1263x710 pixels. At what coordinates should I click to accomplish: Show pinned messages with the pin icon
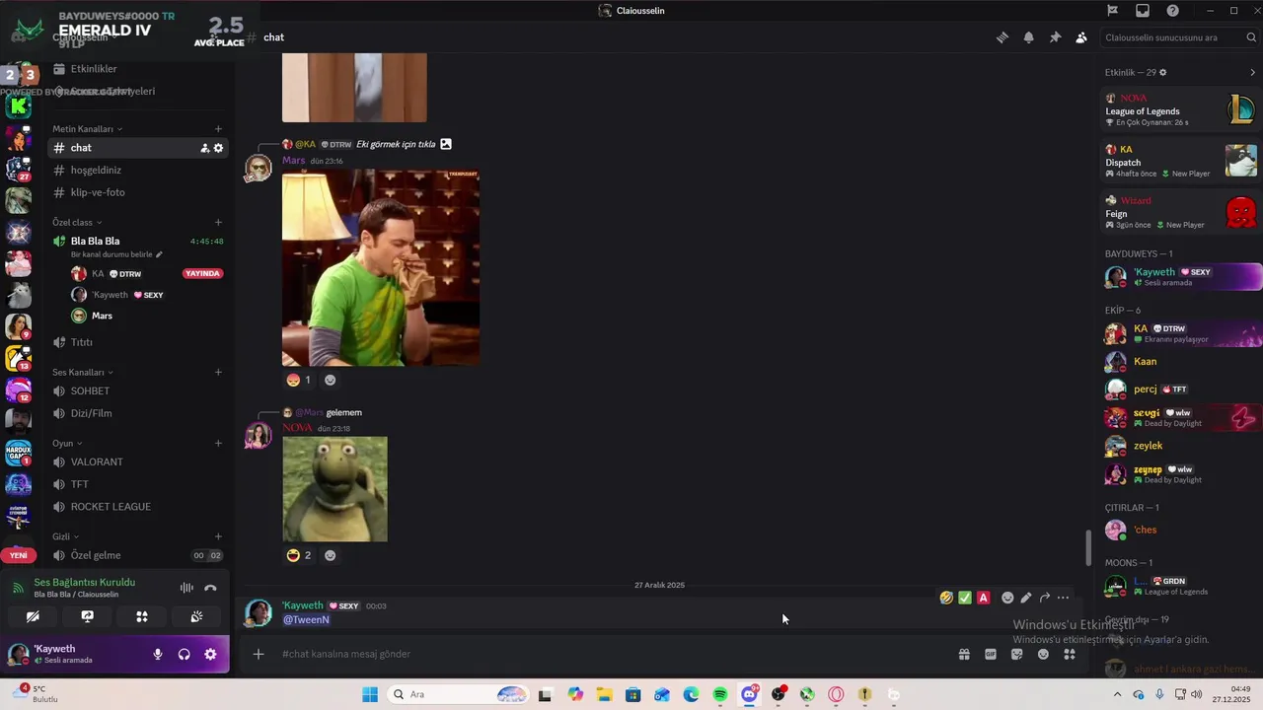1055,37
